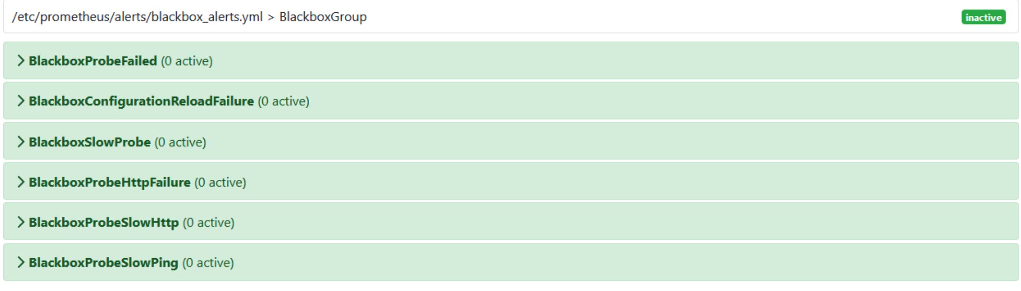Select the BlackboxProbeSlowHttp alert name
Screen dimensions: 1021x291
(x=104, y=223)
